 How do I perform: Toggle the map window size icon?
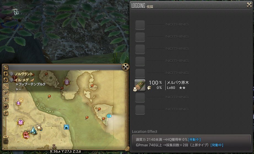click(6, 67)
